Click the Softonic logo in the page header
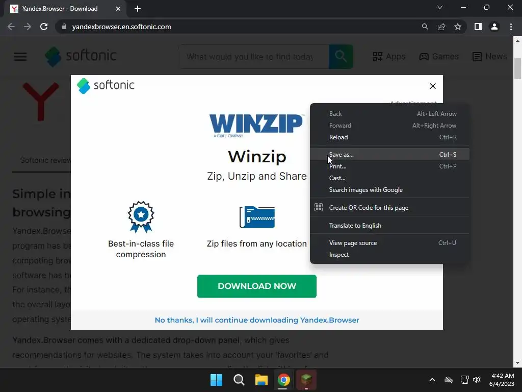This screenshot has height=392, width=522. 81,56
